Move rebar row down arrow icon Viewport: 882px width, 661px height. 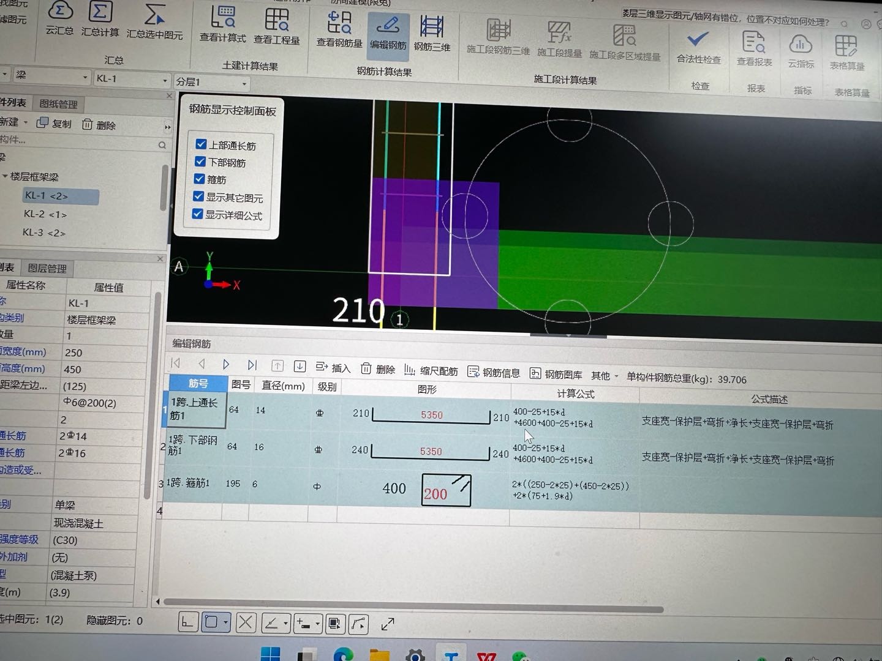[x=300, y=366]
